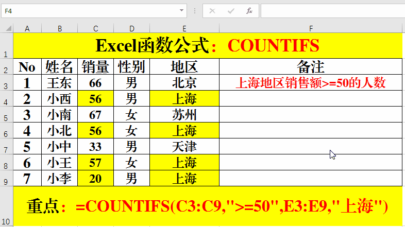Click the cell containing '小北'
The image size is (405, 227).
click(60, 131)
